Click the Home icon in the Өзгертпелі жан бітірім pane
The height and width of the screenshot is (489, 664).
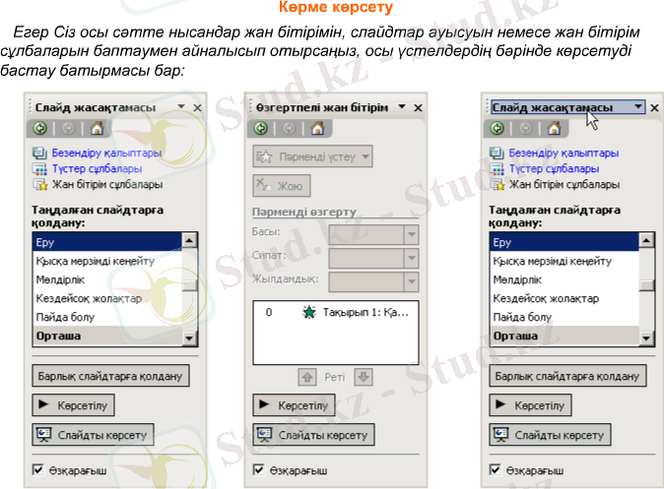tap(316, 128)
